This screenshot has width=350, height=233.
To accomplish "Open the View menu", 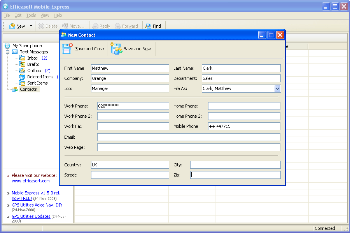I will pyautogui.click(x=45, y=15).
